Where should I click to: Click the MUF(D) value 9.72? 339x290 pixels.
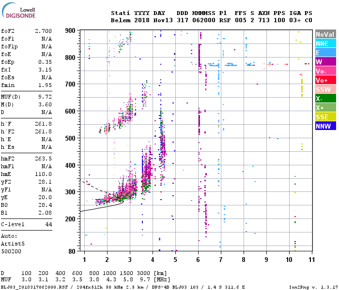click(x=45, y=97)
